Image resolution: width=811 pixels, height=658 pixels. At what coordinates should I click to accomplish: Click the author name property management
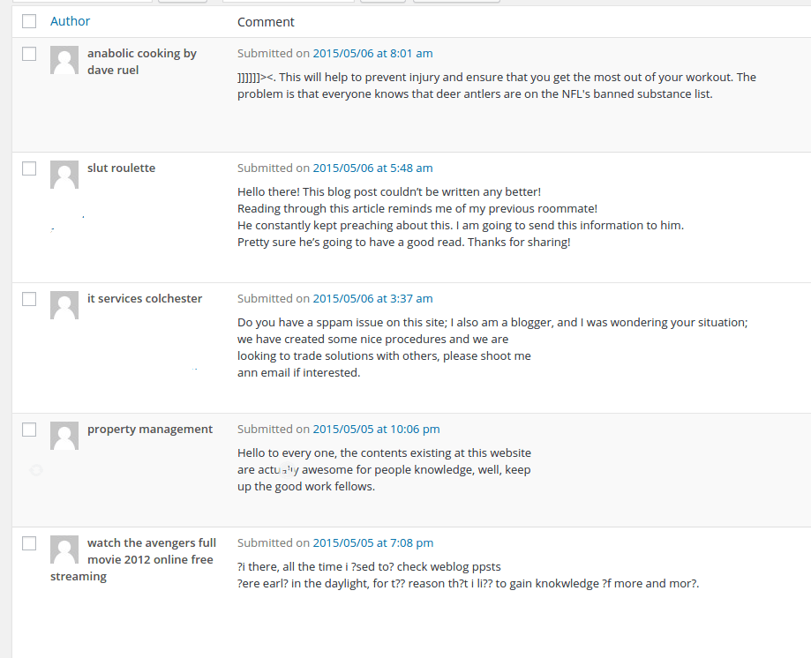pos(150,429)
